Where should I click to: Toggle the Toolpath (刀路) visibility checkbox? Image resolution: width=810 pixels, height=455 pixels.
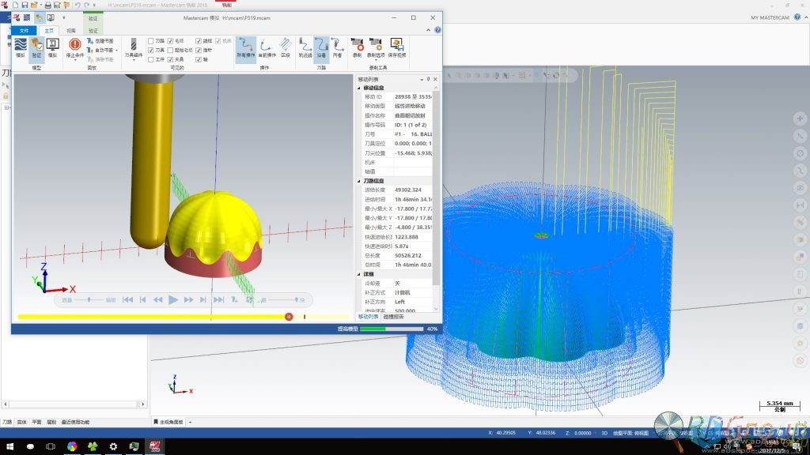151,41
